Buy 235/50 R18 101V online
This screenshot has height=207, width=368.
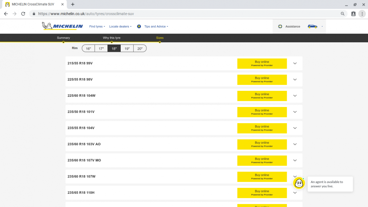(262, 112)
